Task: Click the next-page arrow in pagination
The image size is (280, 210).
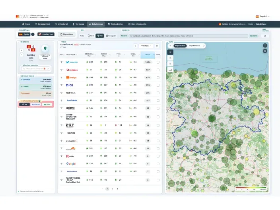Action: click(117, 189)
